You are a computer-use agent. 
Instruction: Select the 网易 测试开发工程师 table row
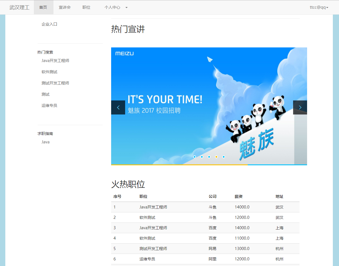click(205, 249)
